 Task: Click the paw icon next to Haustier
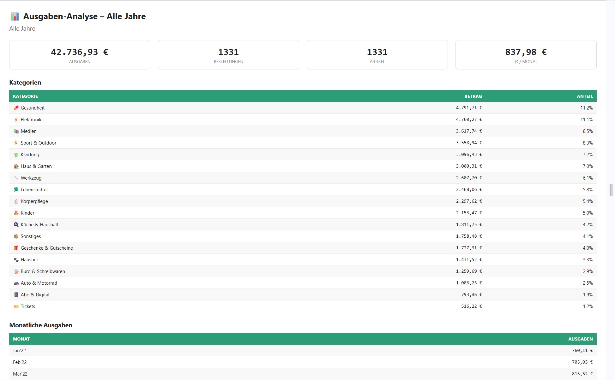click(16, 260)
